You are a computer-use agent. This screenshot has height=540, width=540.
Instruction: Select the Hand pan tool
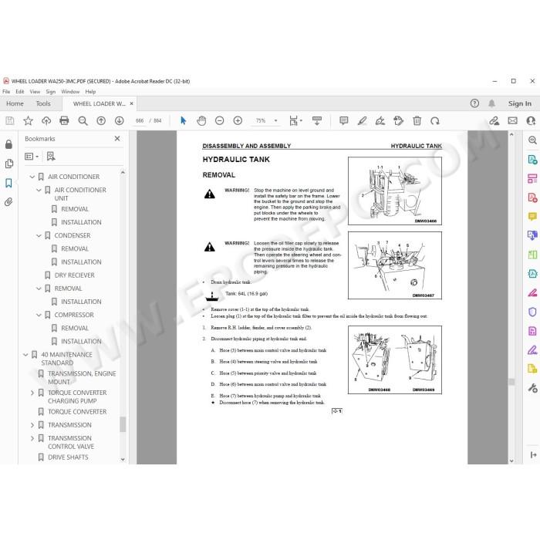click(201, 120)
